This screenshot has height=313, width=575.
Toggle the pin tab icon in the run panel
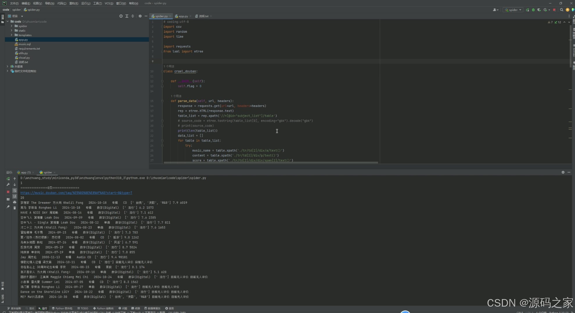[x=8, y=207]
